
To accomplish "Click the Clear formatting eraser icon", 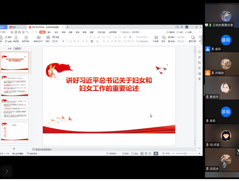I will (x=98, y=37).
